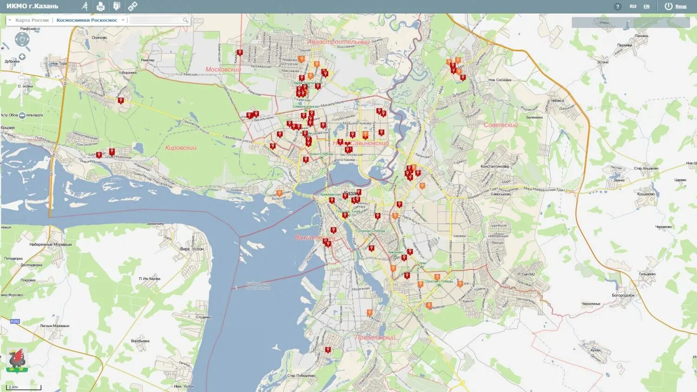Click the zoom in plus button
This screenshot has height=392, width=697.
click(x=22, y=57)
